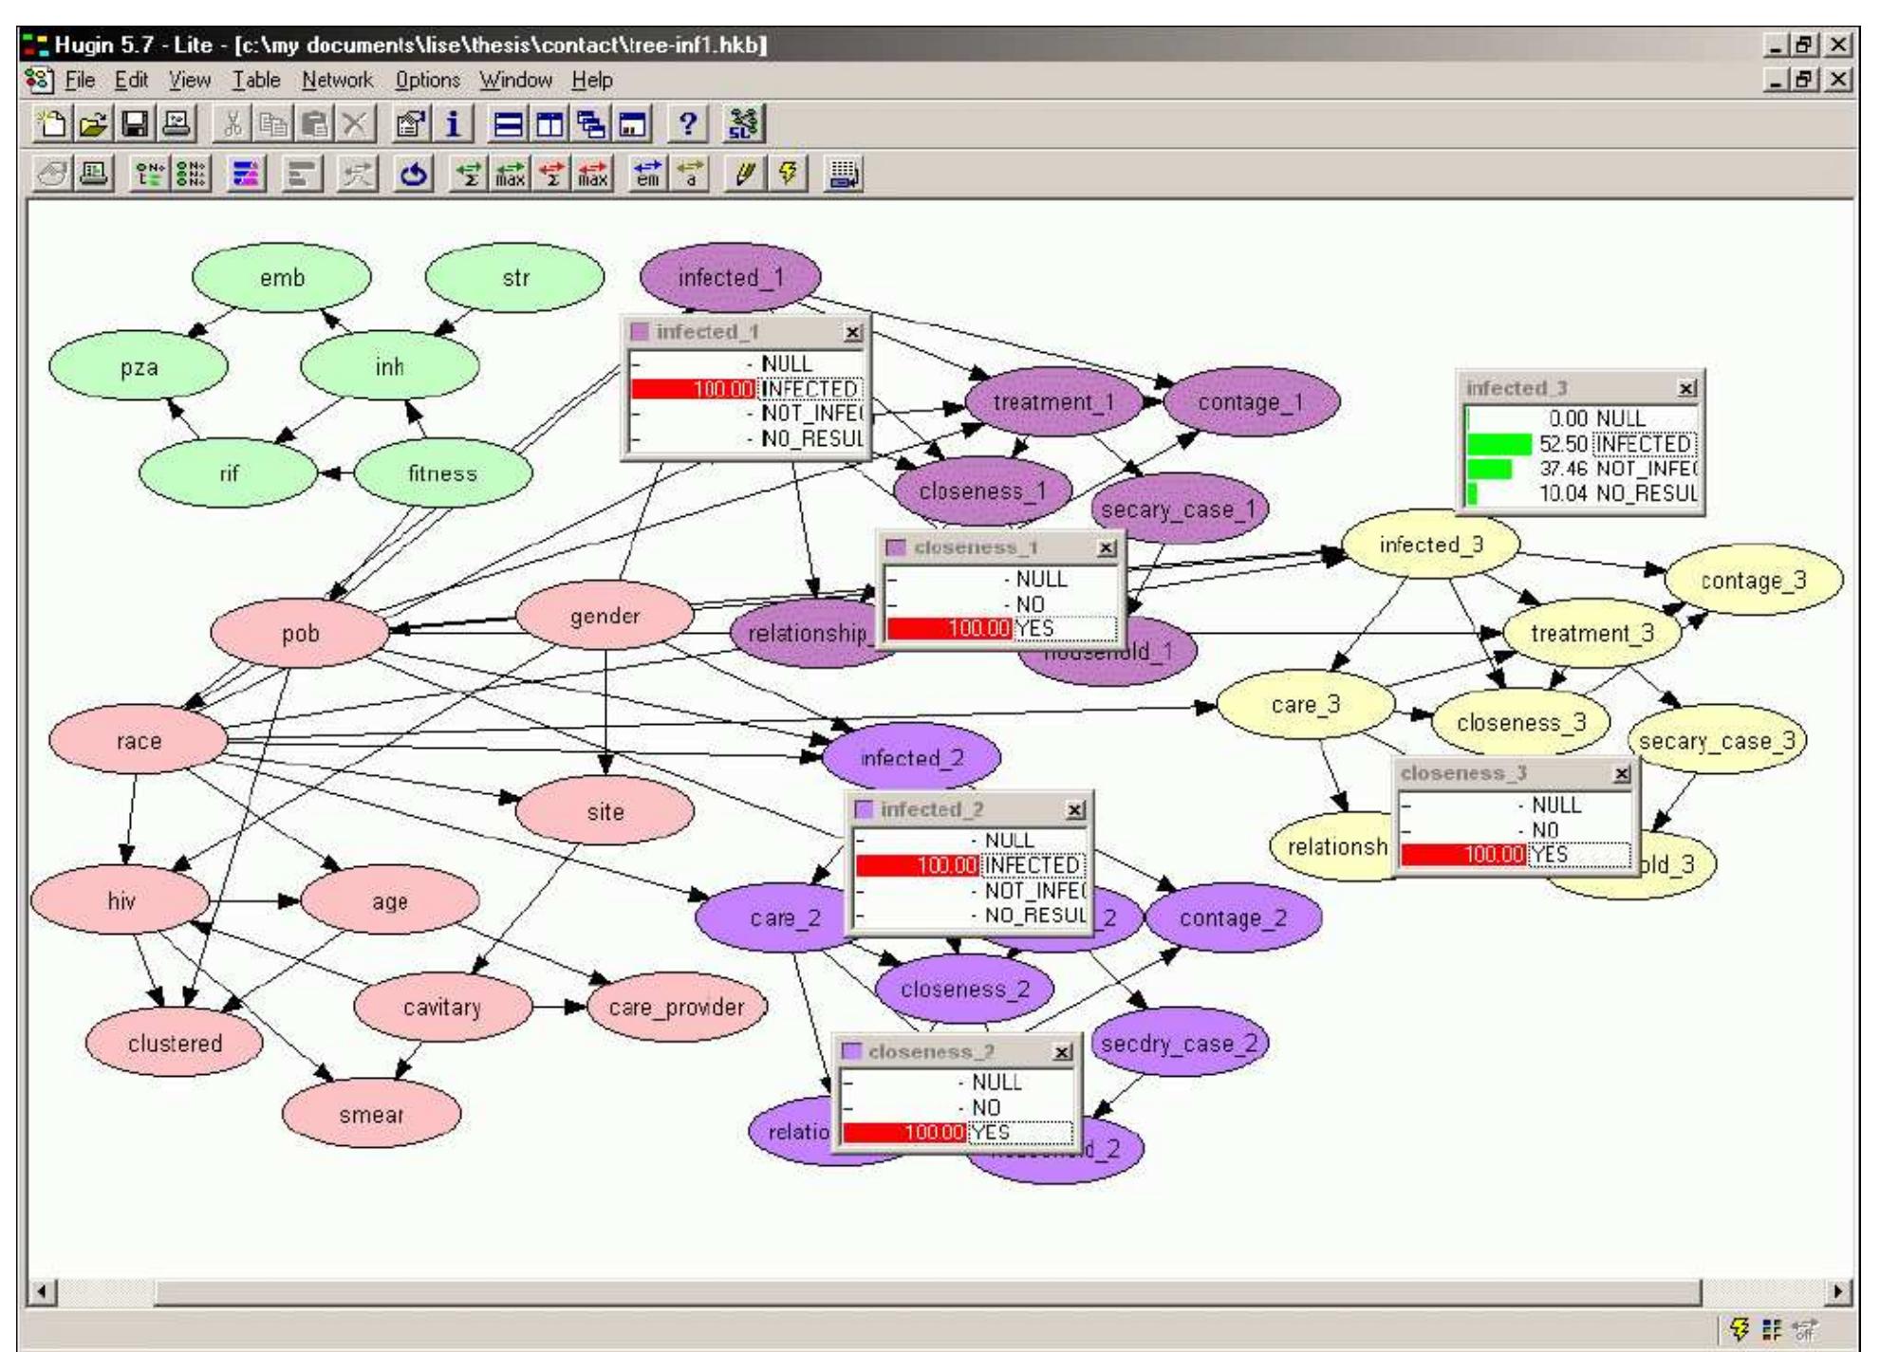
Task: Run red max propagation
Action: click(593, 175)
